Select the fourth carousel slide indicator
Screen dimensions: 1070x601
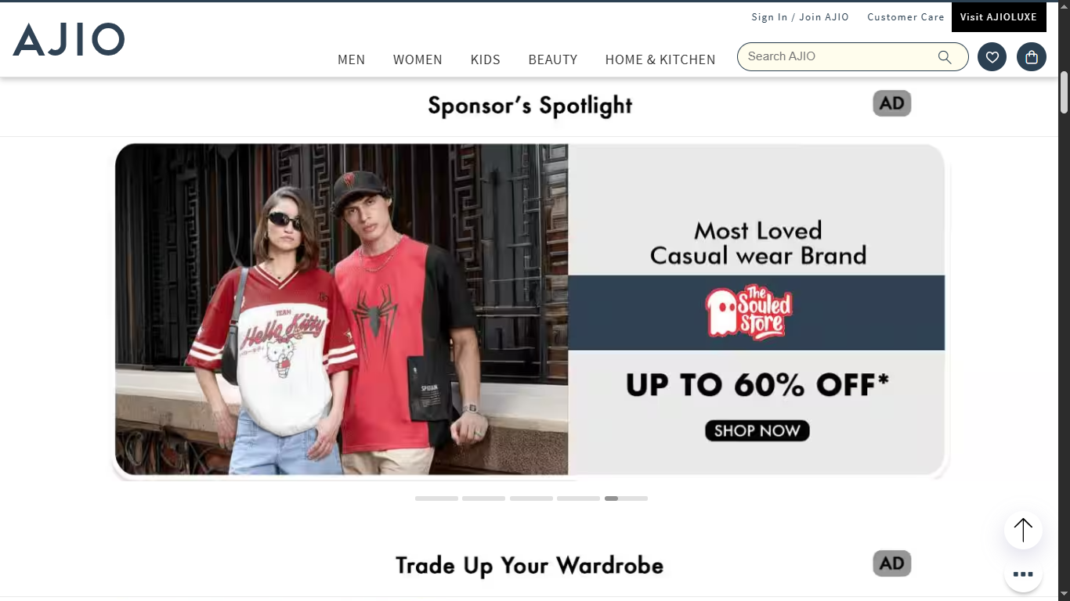click(x=578, y=498)
